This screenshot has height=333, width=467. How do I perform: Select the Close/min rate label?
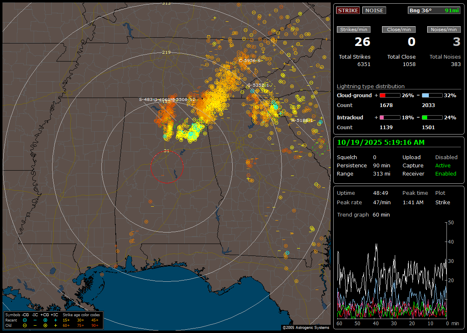pos(398,30)
